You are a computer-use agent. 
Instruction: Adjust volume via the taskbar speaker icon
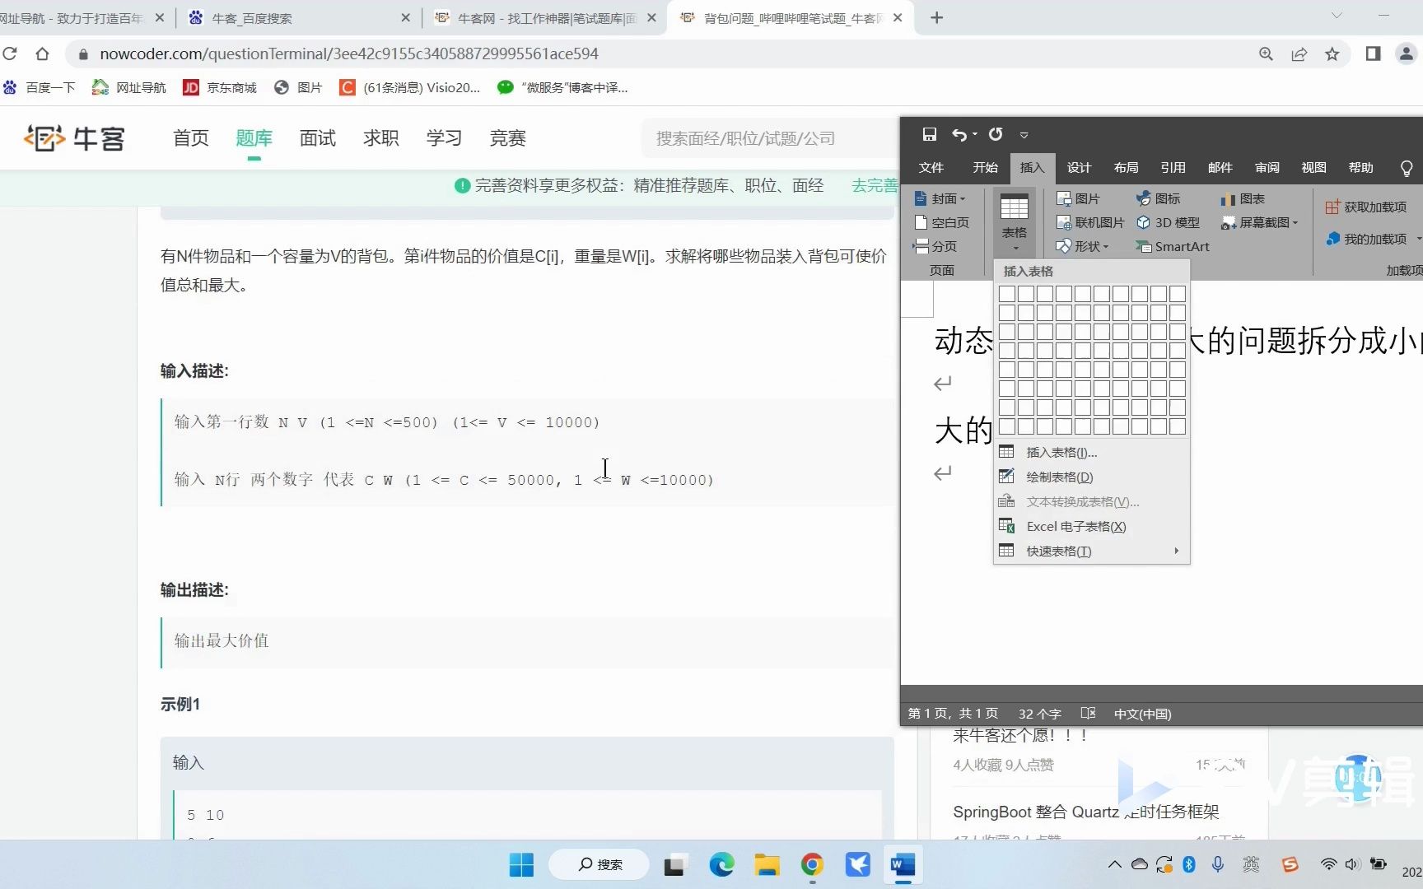(1351, 864)
